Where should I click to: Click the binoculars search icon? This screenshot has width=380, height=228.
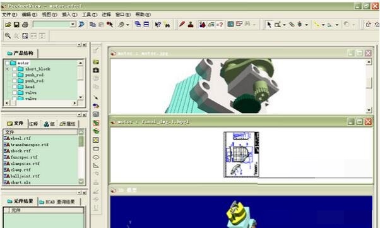pos(167,25)
